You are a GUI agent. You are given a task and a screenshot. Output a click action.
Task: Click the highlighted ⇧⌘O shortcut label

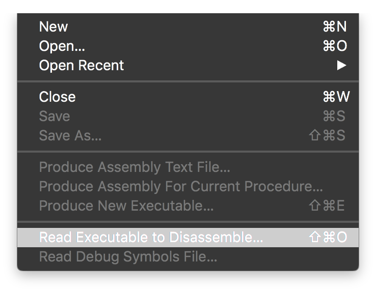click(328, 238)
